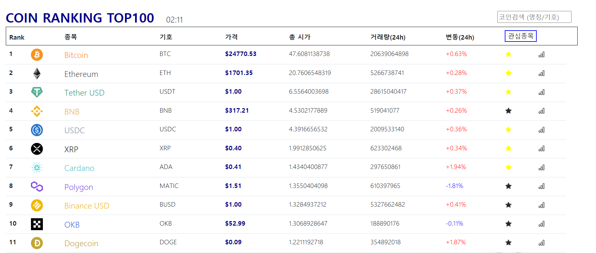This screenshot has width=596, height=253.
Task: Open the chart icon for Ethereum
Action: pos(542,73)
